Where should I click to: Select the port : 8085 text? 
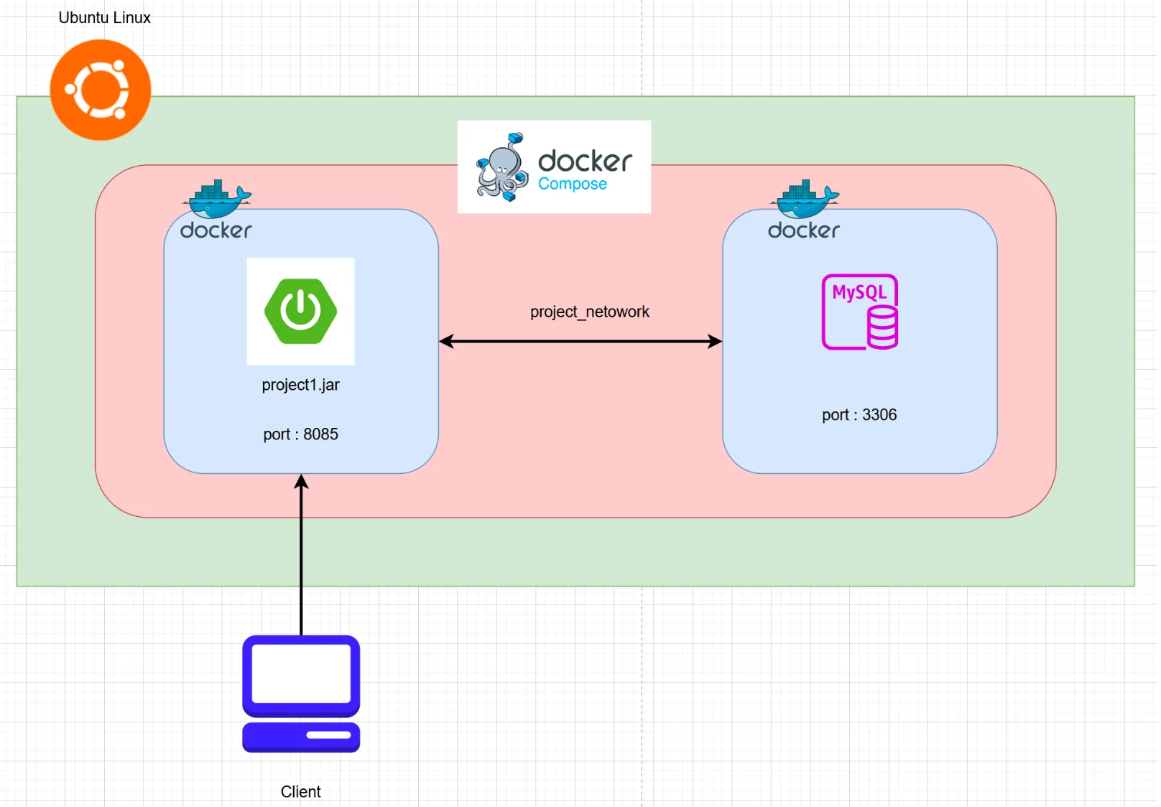[300, 434]
